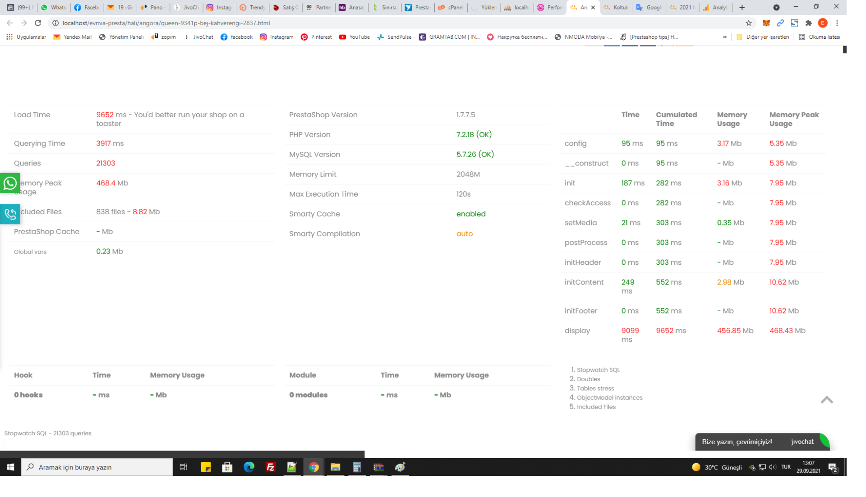The width and height of the screenshot is (866, 497).
Task: Open the Chrome three-dot menu
Action: coord(837,23)
